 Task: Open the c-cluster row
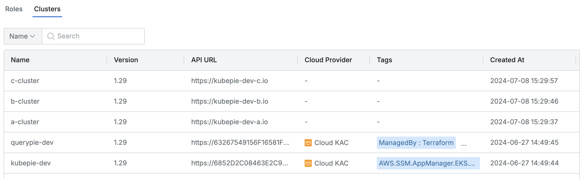[25, 81]
